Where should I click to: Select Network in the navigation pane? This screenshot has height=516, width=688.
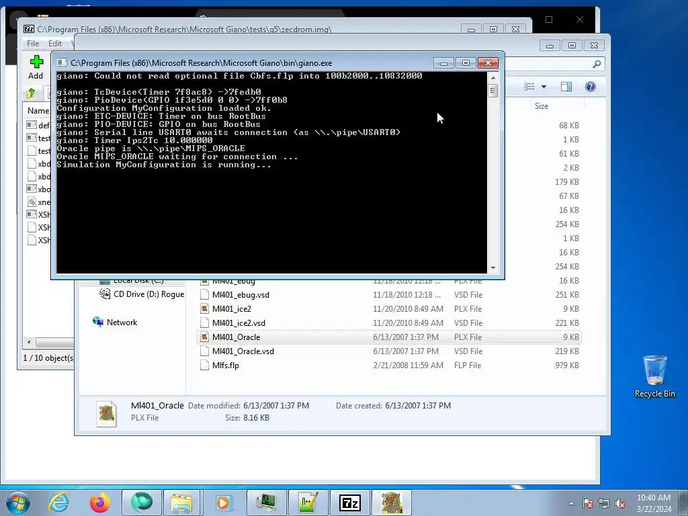(x=115, y=322)
